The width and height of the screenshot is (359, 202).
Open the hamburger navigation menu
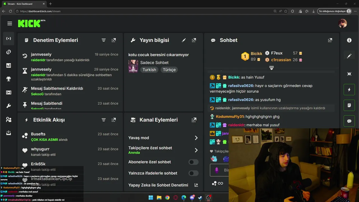pos(10,24)
